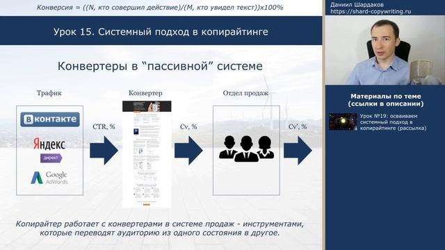
Task: Click the Урок 15 title banner
Action: 161,31
